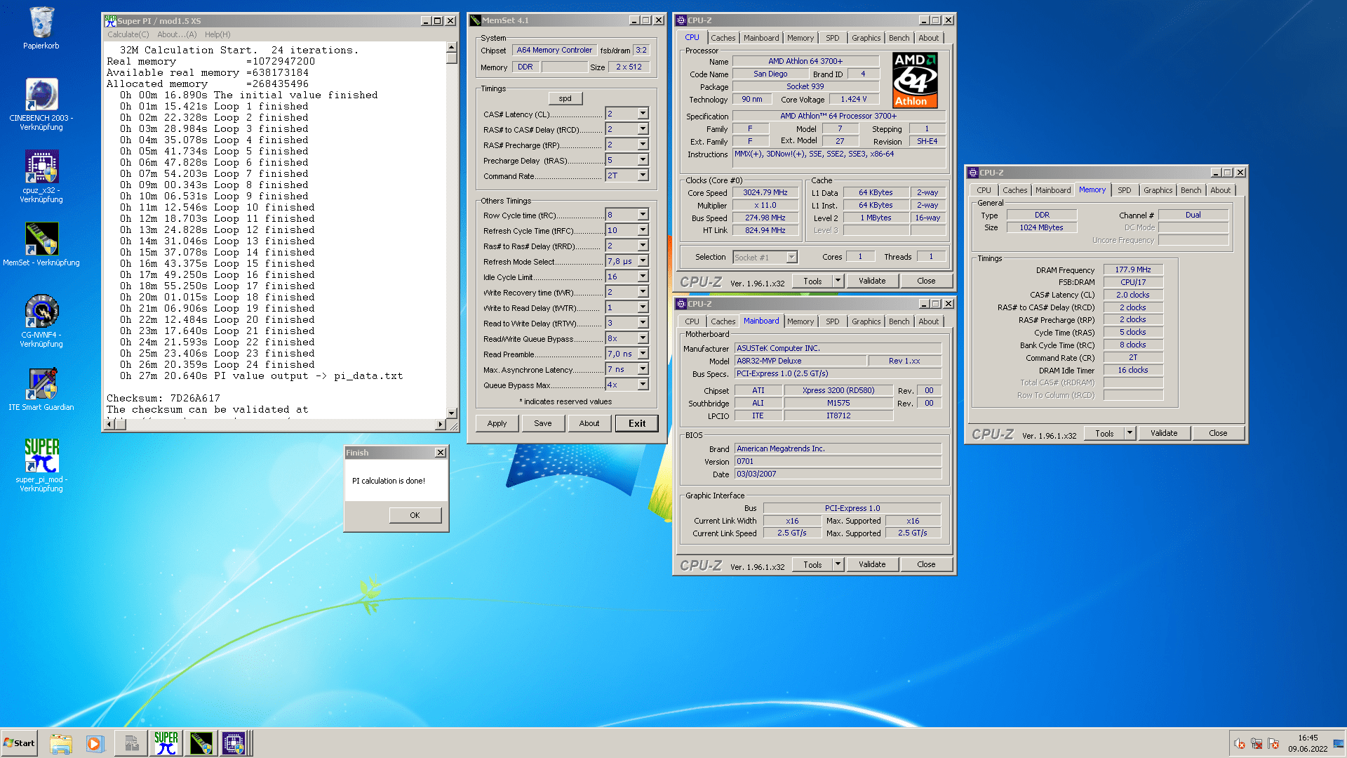Viewport: 1347px width, 758px height.
Task: Open Windows Media Player from the taskbar
Action: click(95, 743)
